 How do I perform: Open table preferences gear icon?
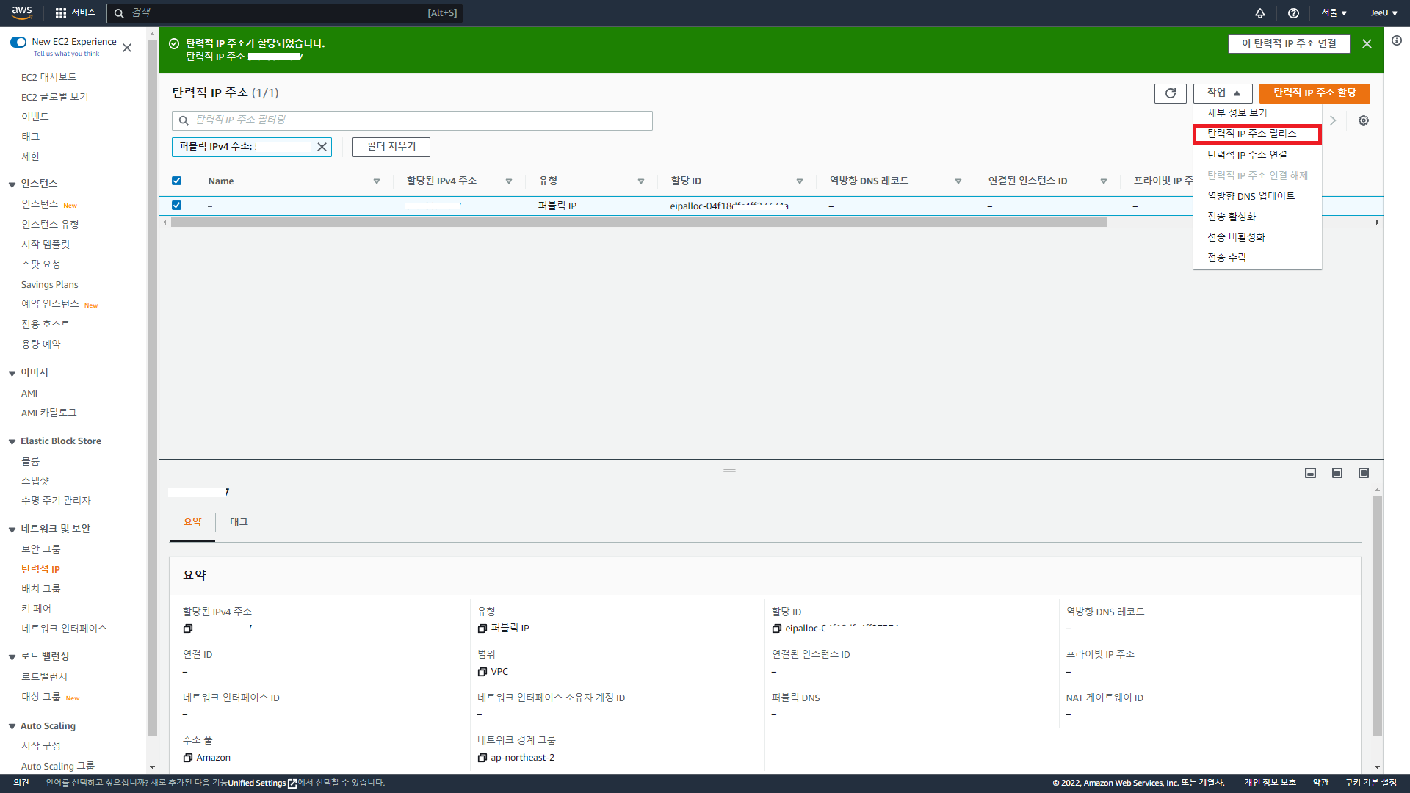click(1363, 120)
